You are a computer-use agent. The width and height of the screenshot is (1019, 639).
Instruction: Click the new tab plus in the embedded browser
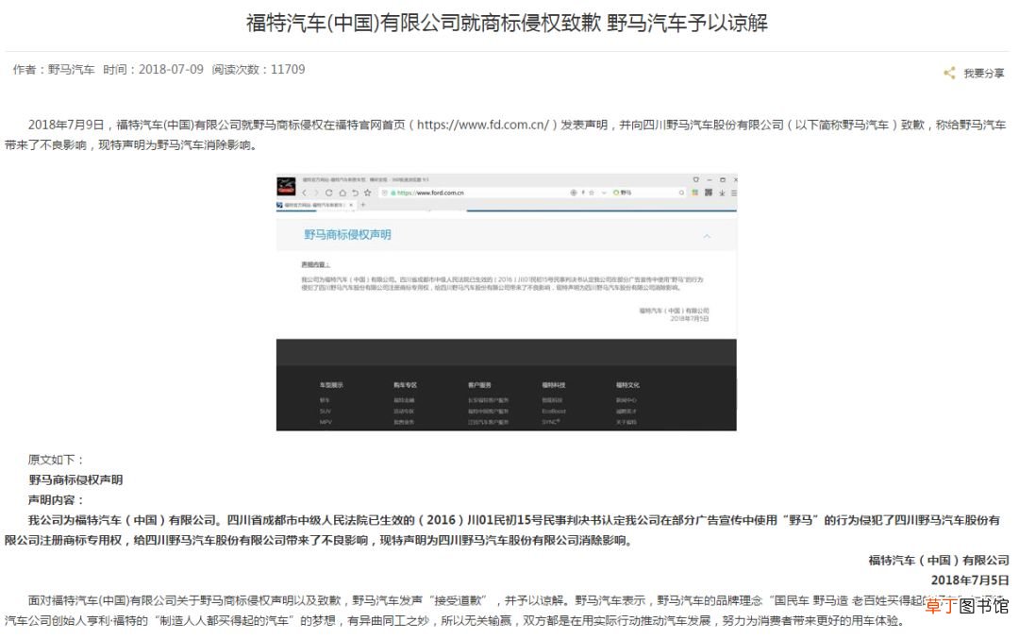[362, 205]
